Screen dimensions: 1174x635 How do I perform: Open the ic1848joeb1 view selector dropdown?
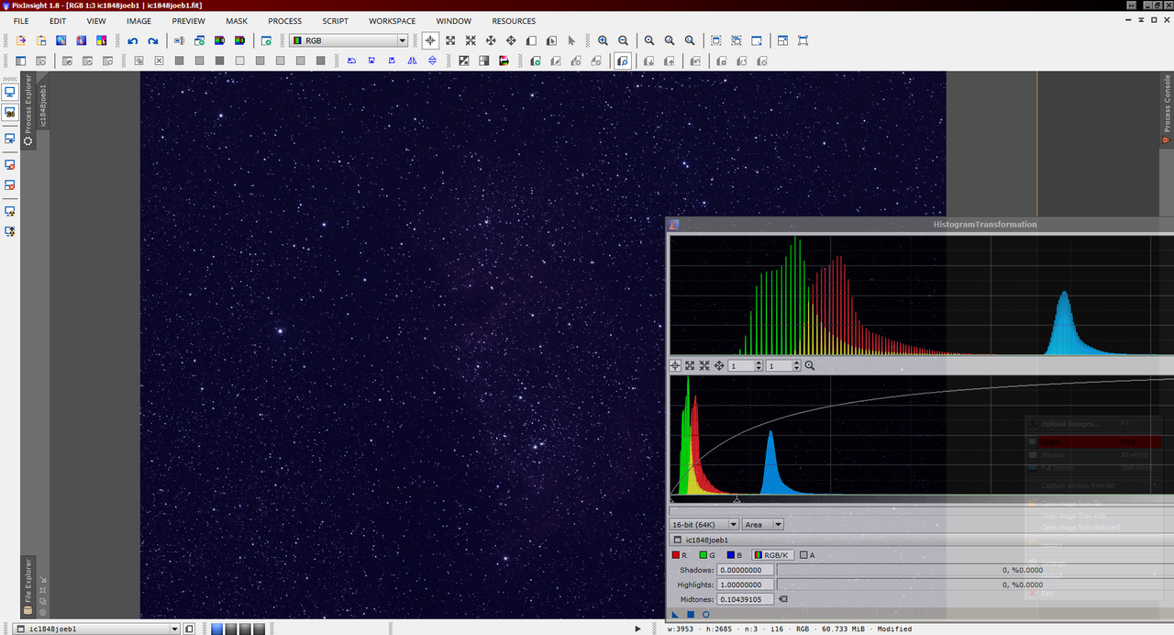click(x=96, y=629)
